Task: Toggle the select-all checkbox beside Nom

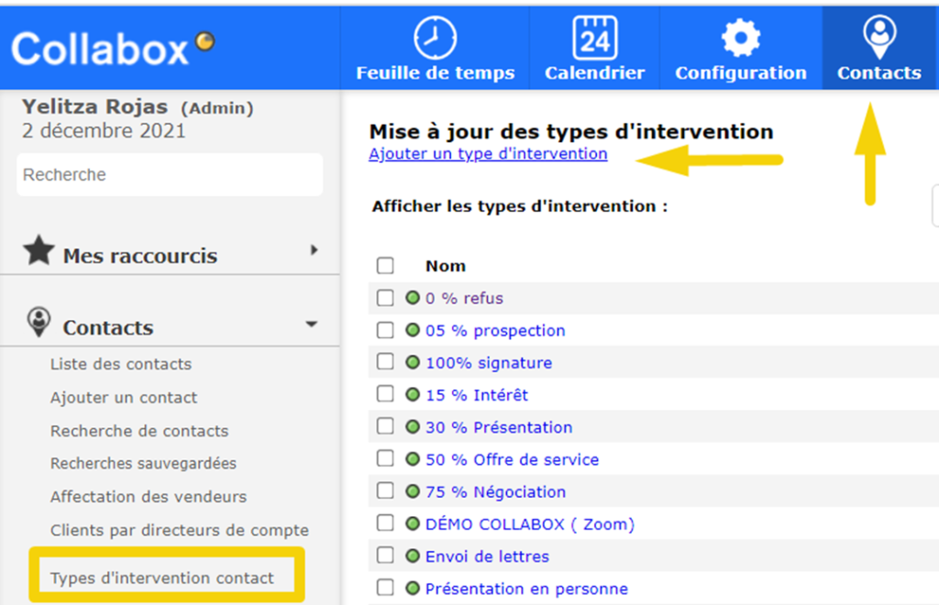Action: (385, 266)
